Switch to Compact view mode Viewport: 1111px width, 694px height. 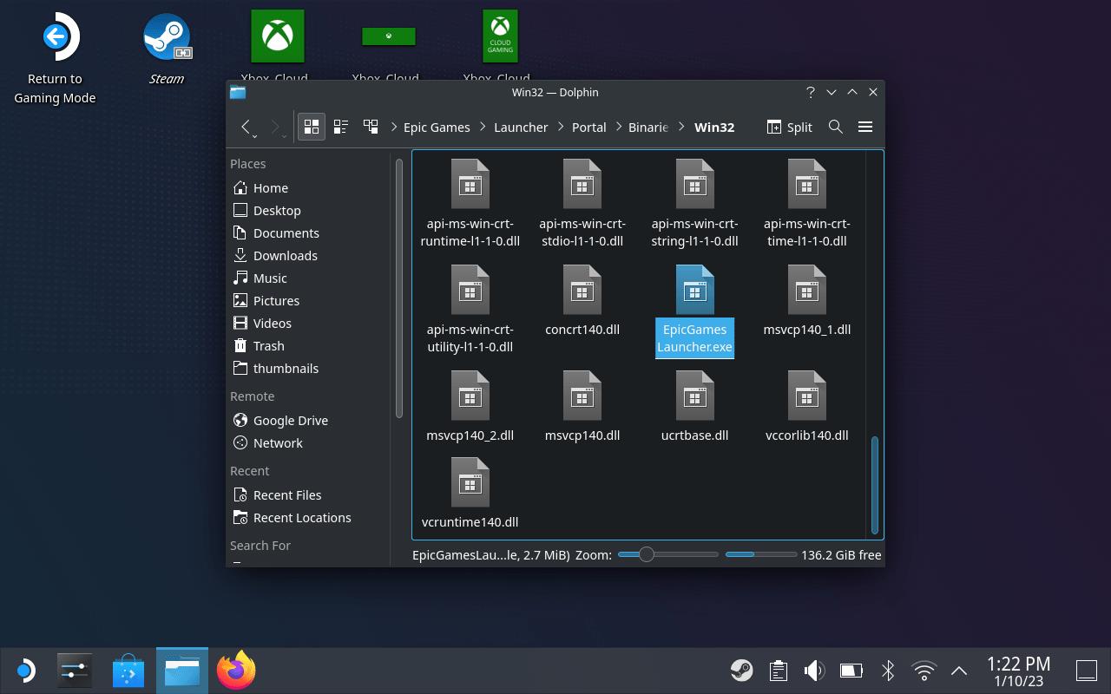coord(341,127)
